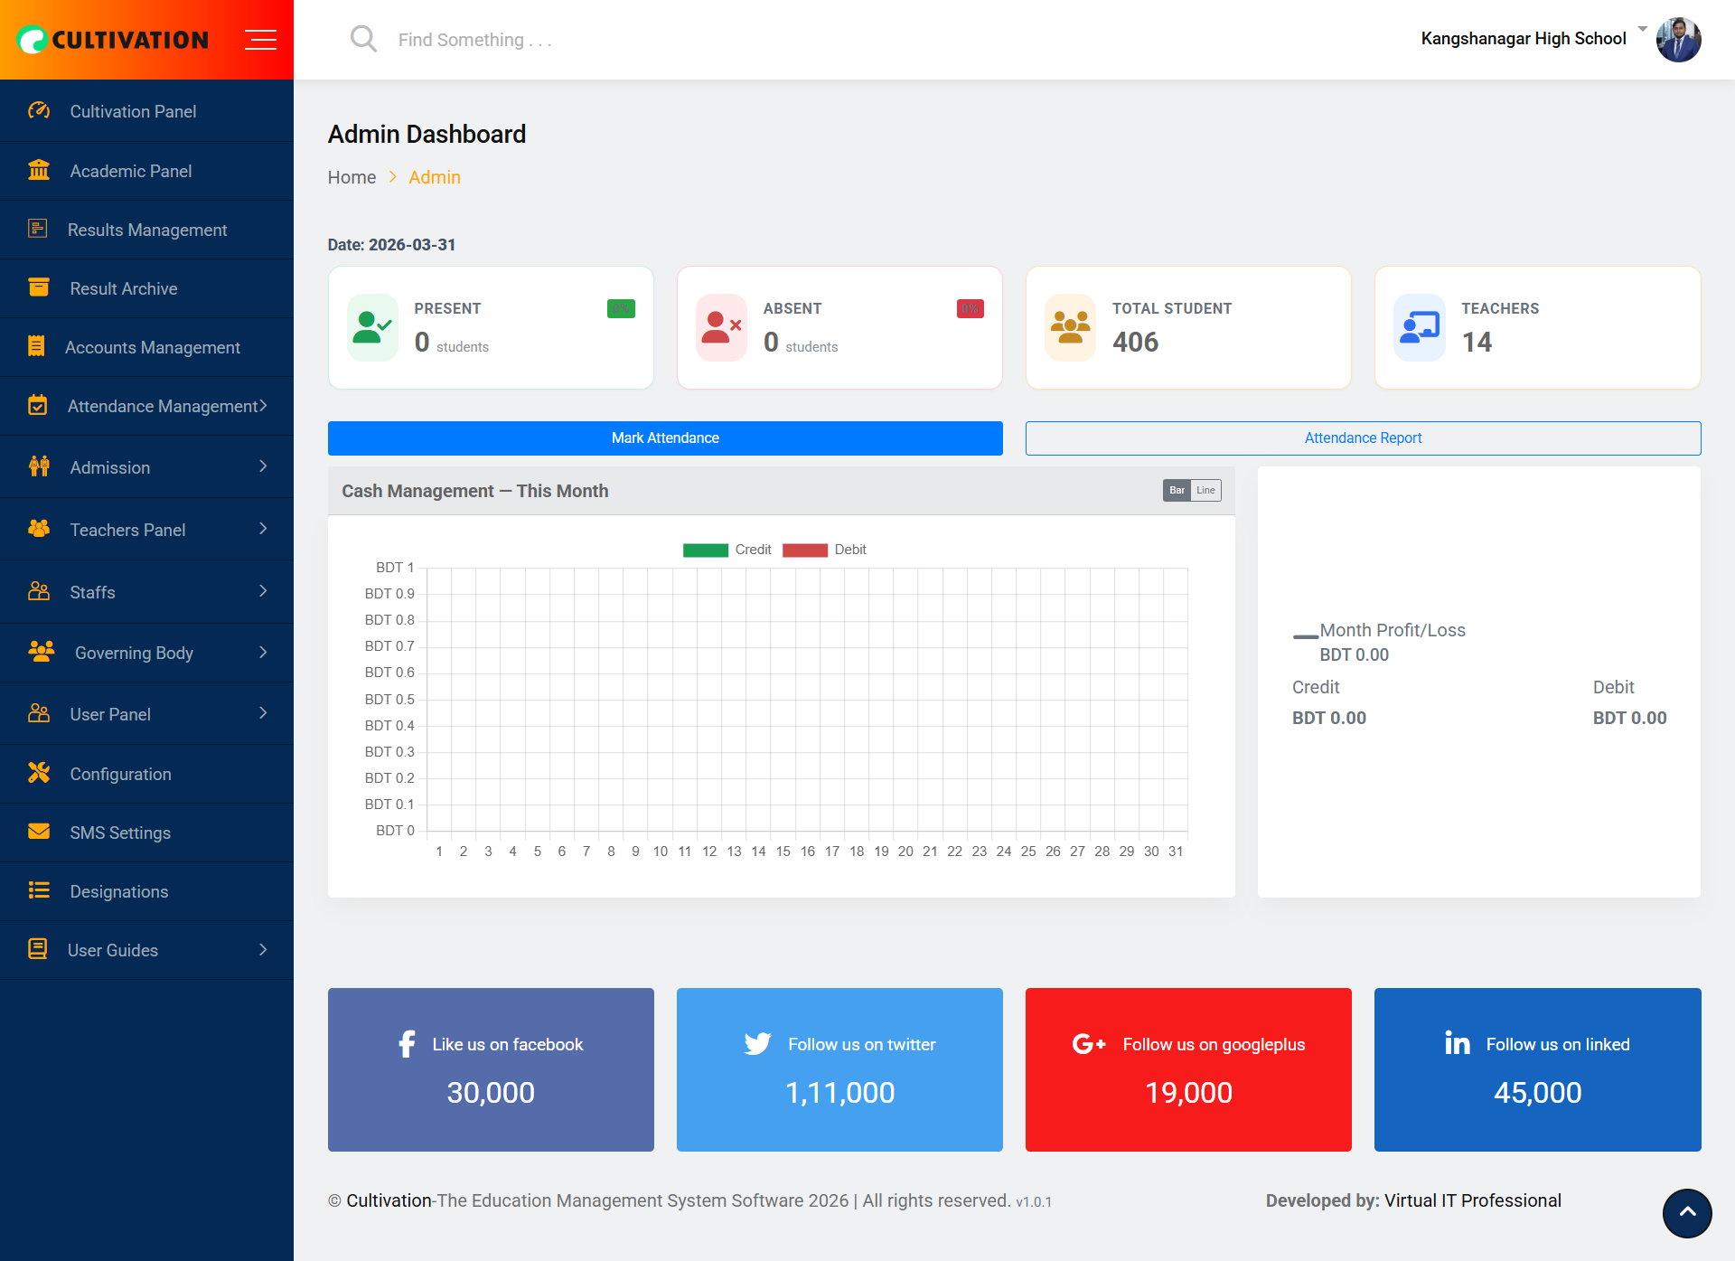Open Accounts Management section
The width and height of the screenshot is (1735, 1261).
153,347
